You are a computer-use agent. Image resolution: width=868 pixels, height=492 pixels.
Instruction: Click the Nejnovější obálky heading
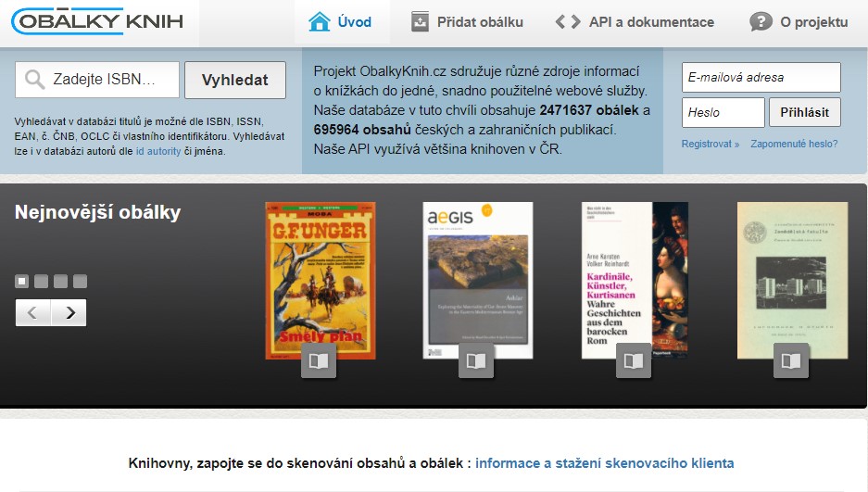point(98,212)
